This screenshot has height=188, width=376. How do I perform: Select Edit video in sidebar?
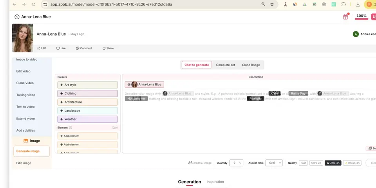click(x=23, y=71)
